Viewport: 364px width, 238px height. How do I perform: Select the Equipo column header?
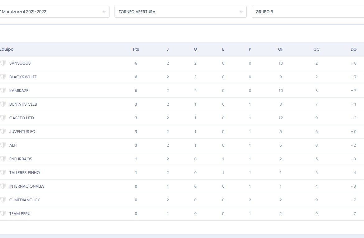click(7, 49)
